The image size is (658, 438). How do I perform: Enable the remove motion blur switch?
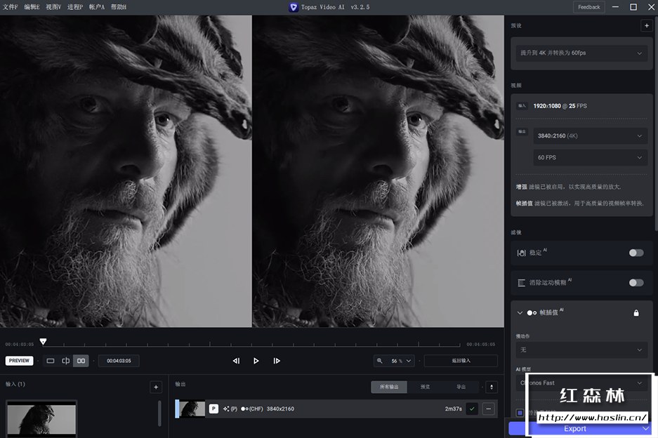pos(636,283)
